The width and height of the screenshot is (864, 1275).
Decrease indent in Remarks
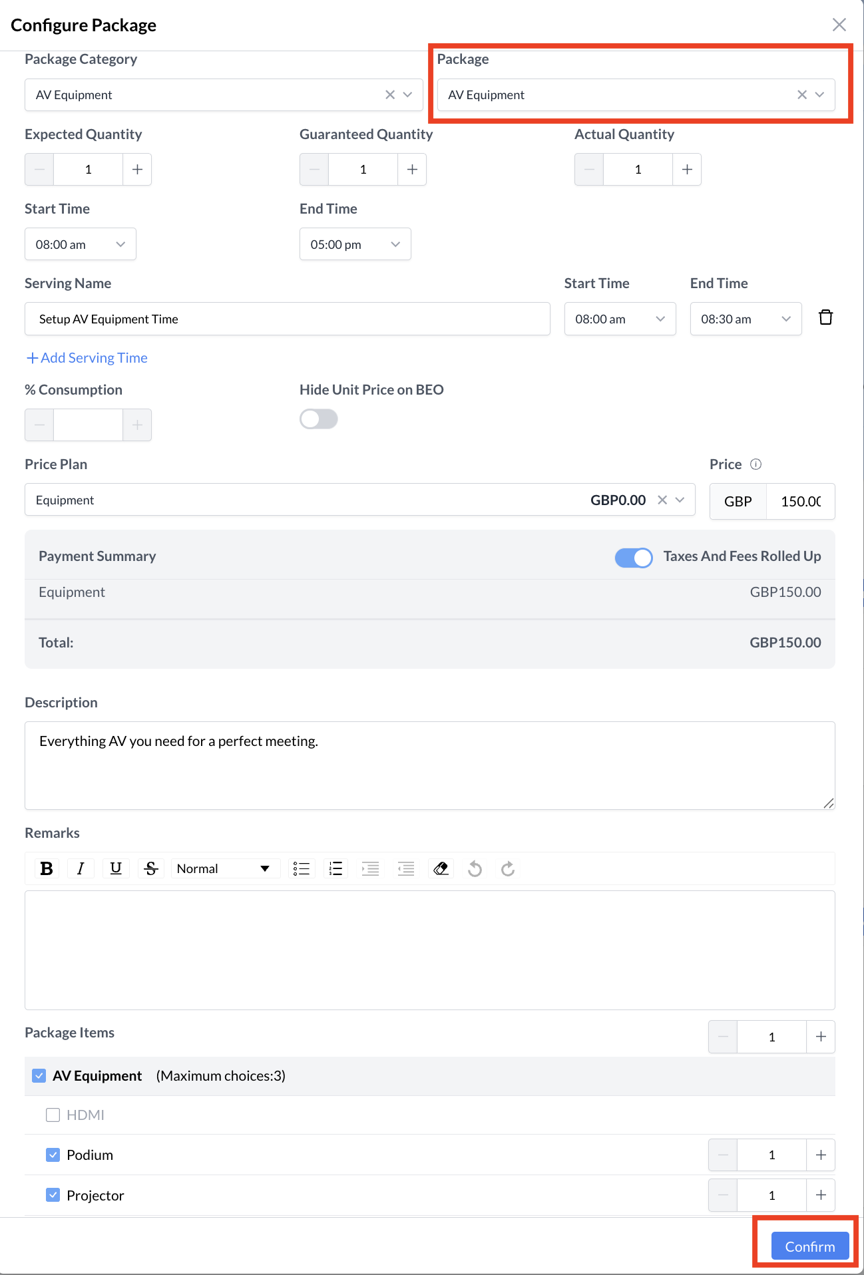(x=406, y=868)
